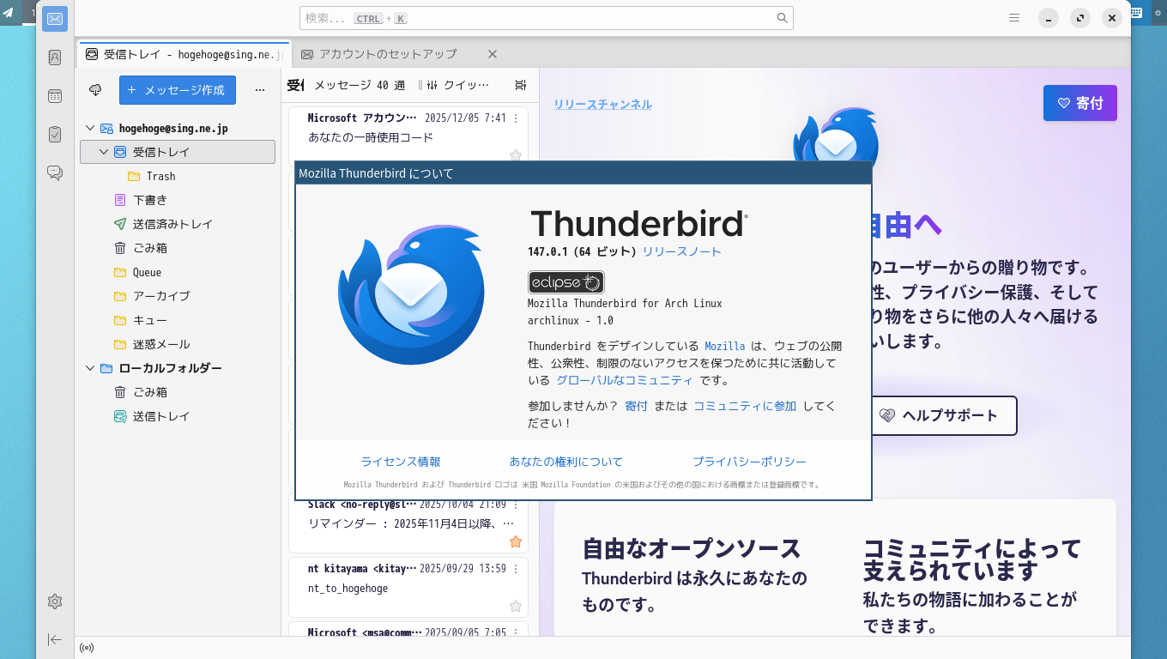Star the nt_to_hogehoge message
Image resolution: width=1167 pixels, height=659 pixels.
[516, 606]
